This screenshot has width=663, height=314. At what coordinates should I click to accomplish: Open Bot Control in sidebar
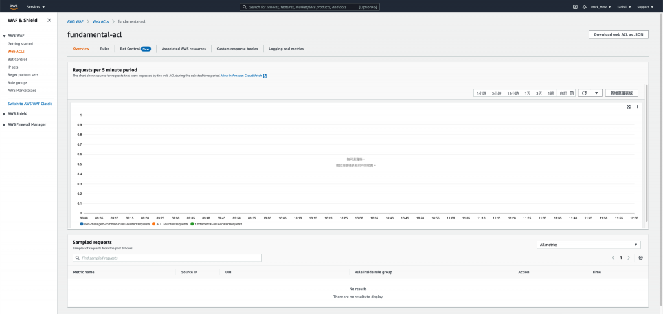click(x=17, y=59)
